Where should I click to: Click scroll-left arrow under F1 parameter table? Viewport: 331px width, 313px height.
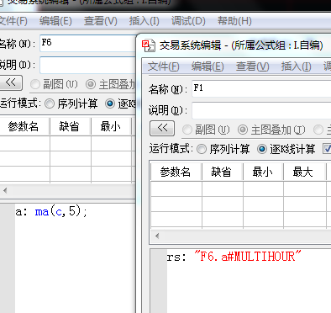pos(157,236)
